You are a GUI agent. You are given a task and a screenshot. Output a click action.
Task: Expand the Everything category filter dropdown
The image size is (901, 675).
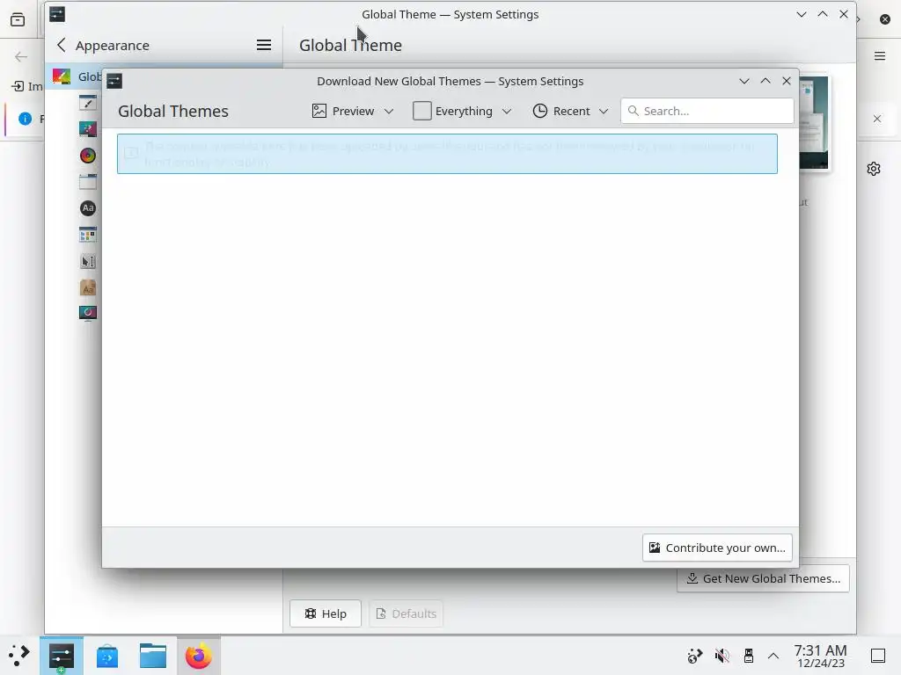(463, 111)
